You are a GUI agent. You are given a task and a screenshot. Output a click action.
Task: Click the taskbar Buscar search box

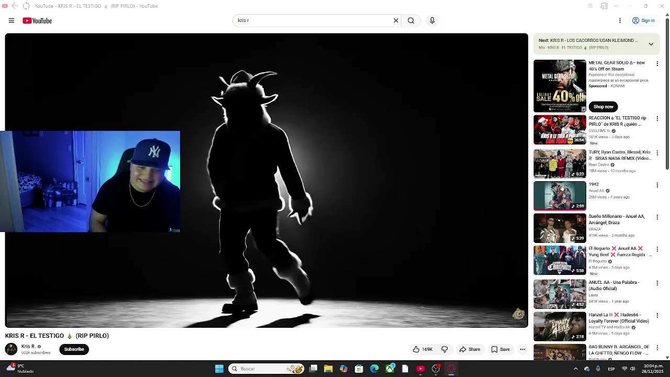[x=267, y=369]
